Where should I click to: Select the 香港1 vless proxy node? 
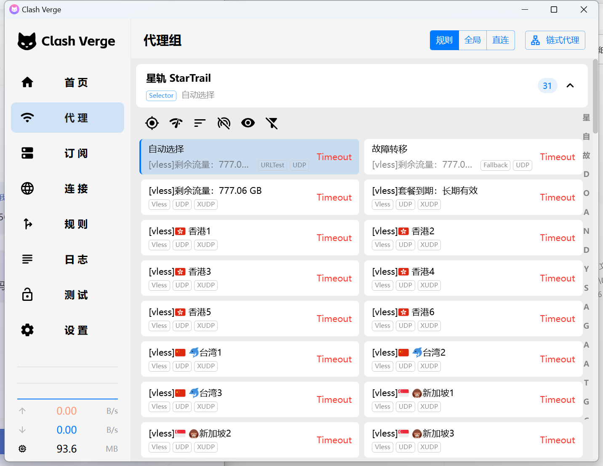(250, 238)
